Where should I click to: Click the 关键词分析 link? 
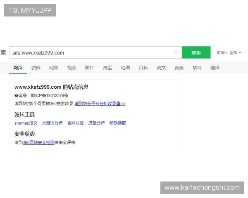(52, 123)
